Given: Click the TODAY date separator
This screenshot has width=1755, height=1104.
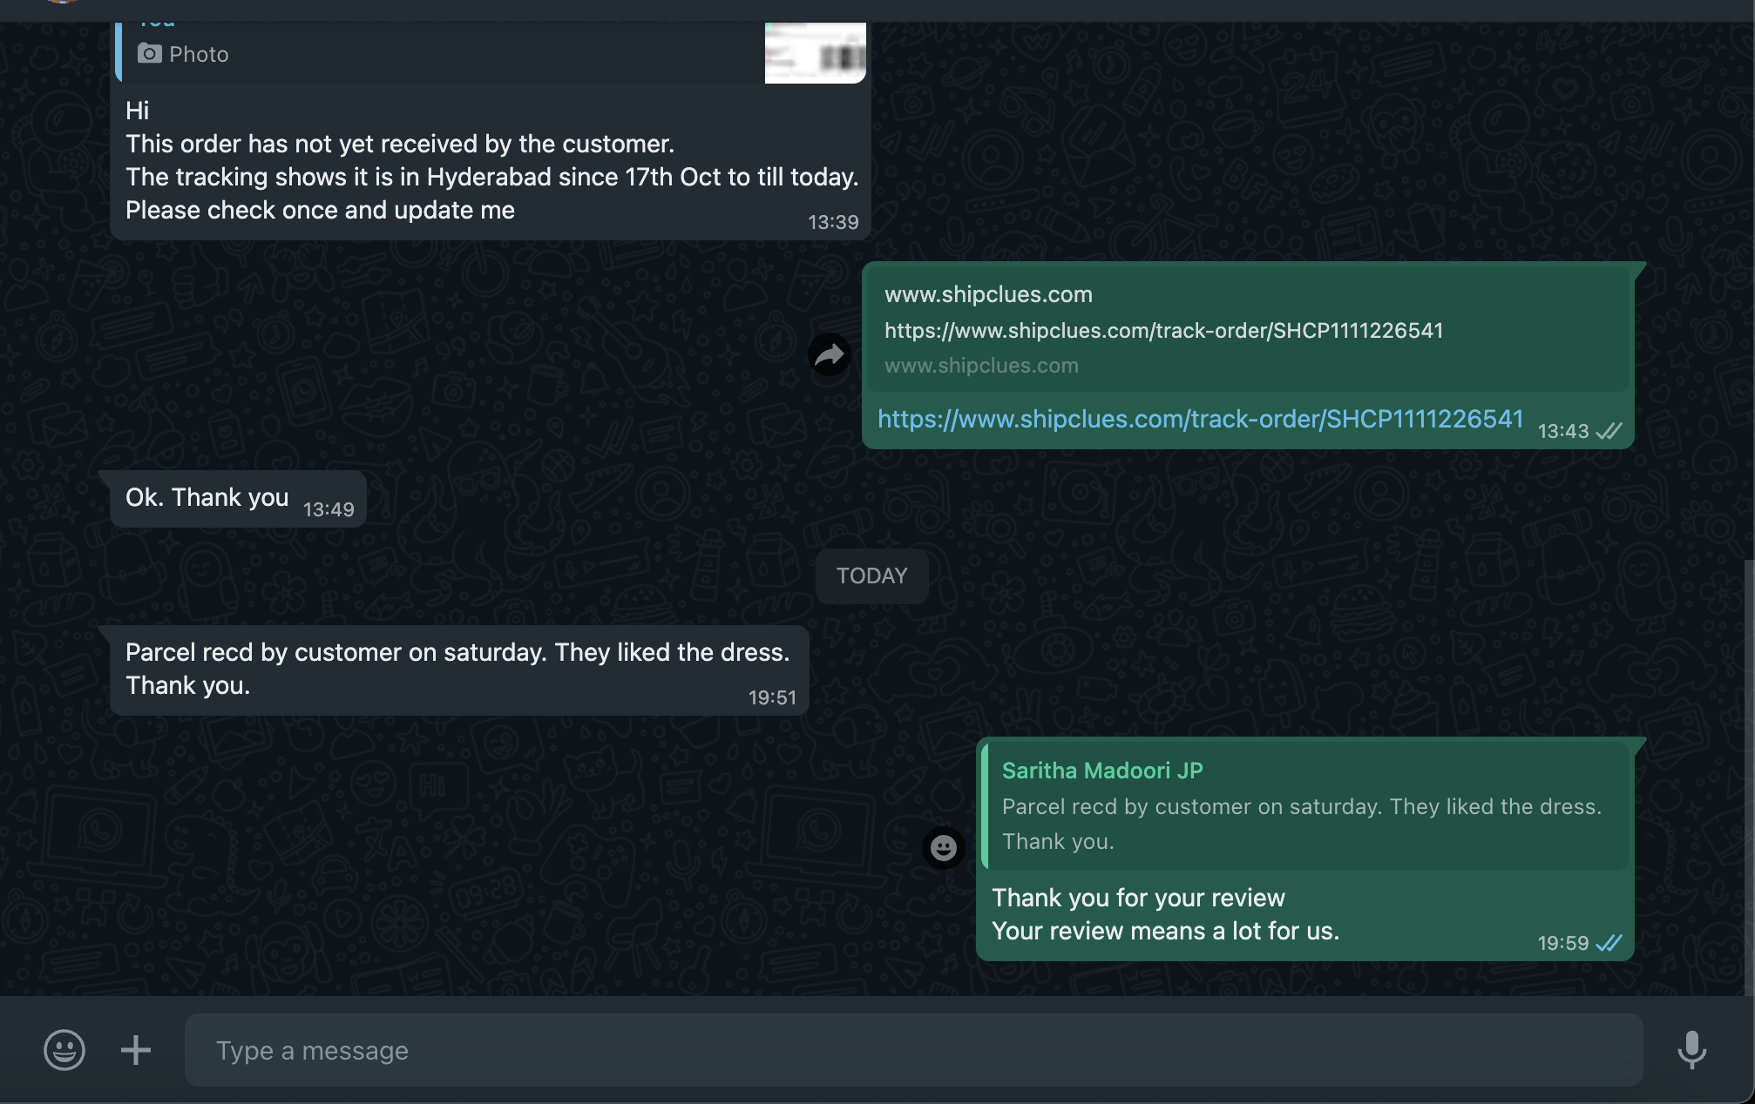Looking at the screenshot, I should pos(871,576).
